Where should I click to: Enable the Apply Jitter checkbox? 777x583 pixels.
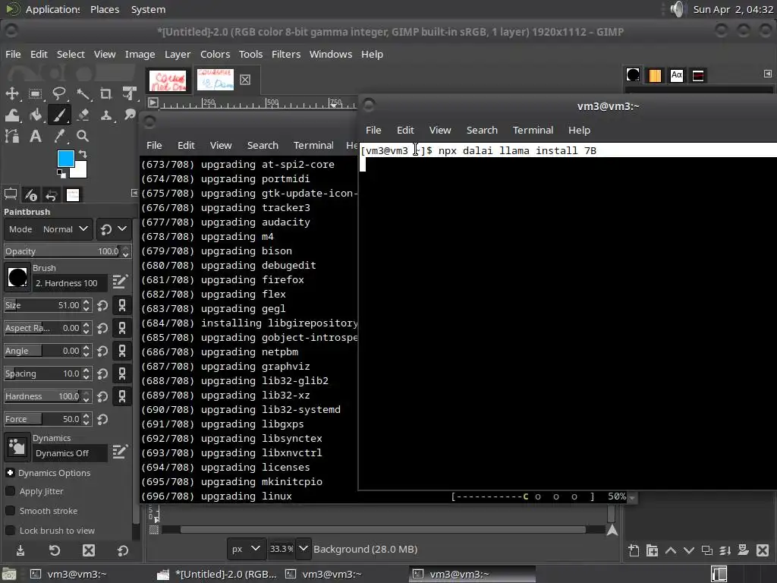(10, 491)
